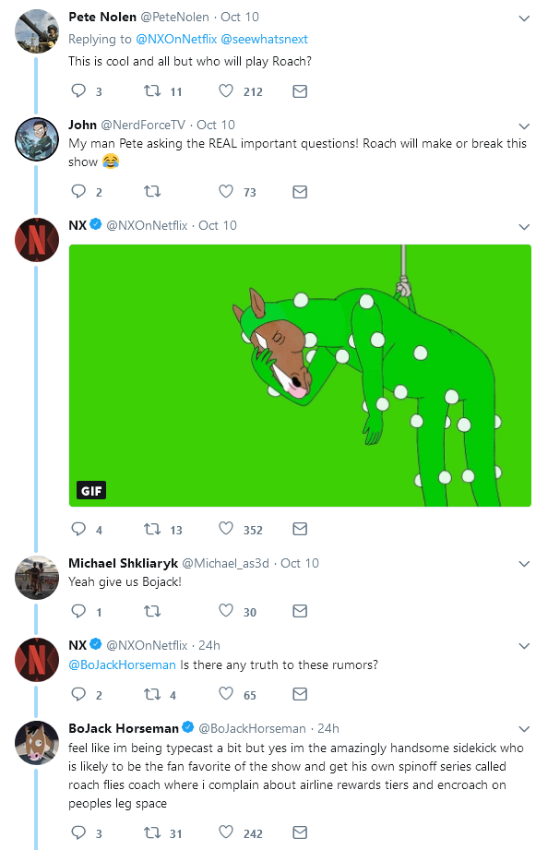
Task: Click the message envelope icon on BoJack's tweet
Action: 299,833
